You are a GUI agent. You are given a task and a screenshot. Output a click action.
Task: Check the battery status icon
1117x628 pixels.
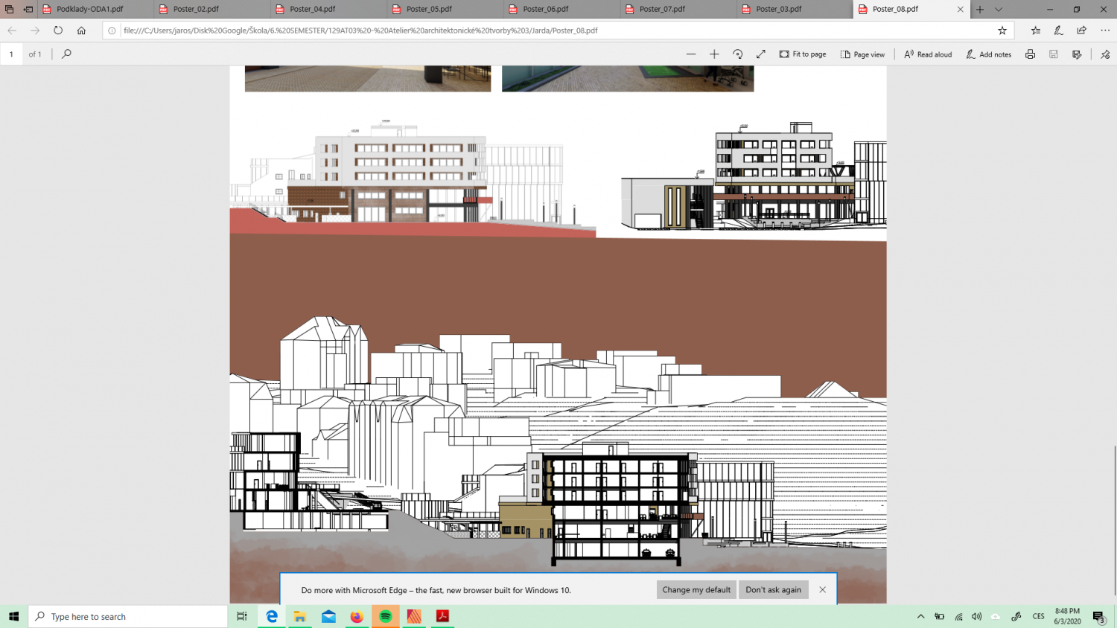940,616
